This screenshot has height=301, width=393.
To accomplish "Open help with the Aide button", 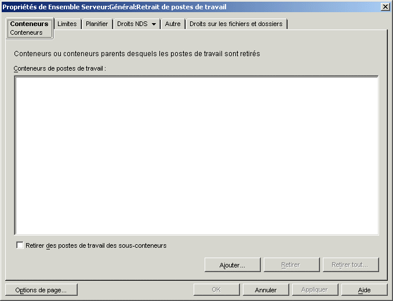I will tap(364, 290).
